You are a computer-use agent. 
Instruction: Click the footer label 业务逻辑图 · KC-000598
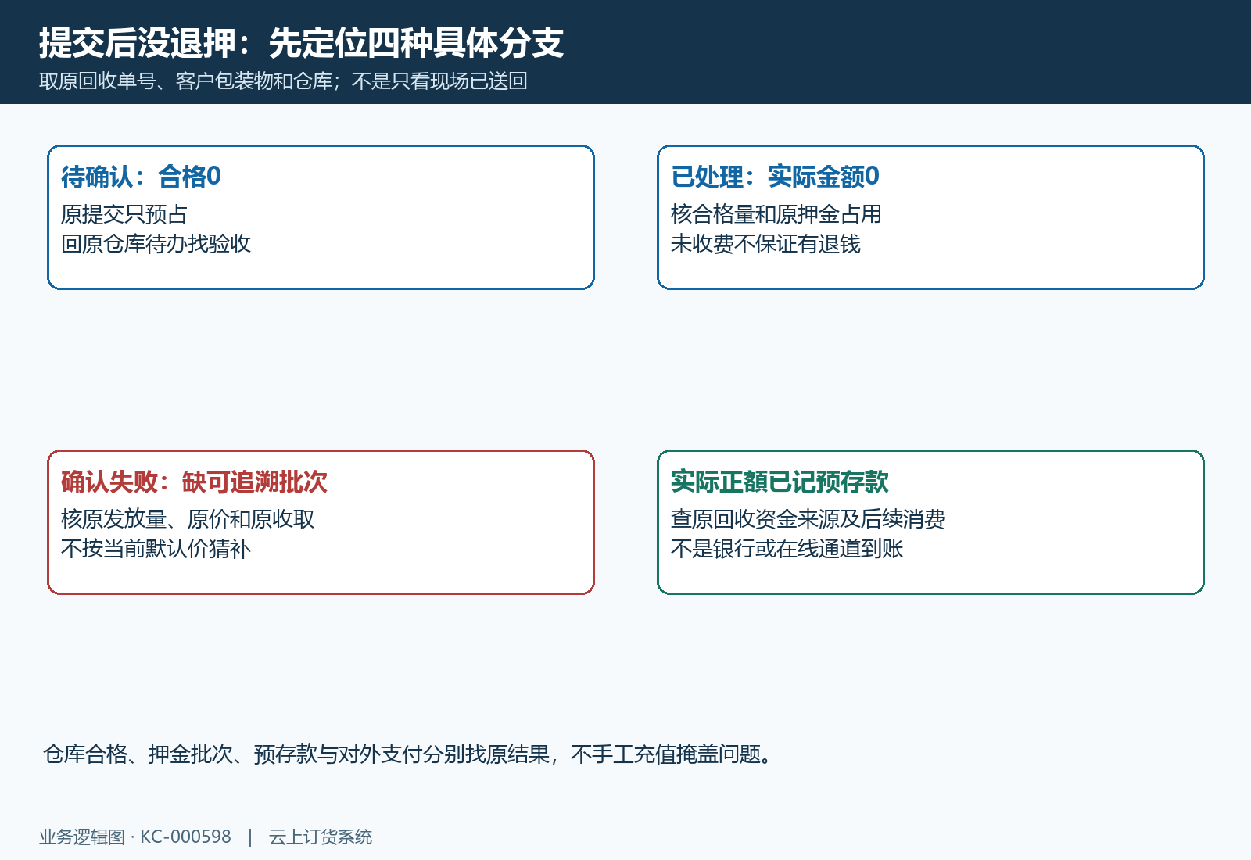coord(135,837)
